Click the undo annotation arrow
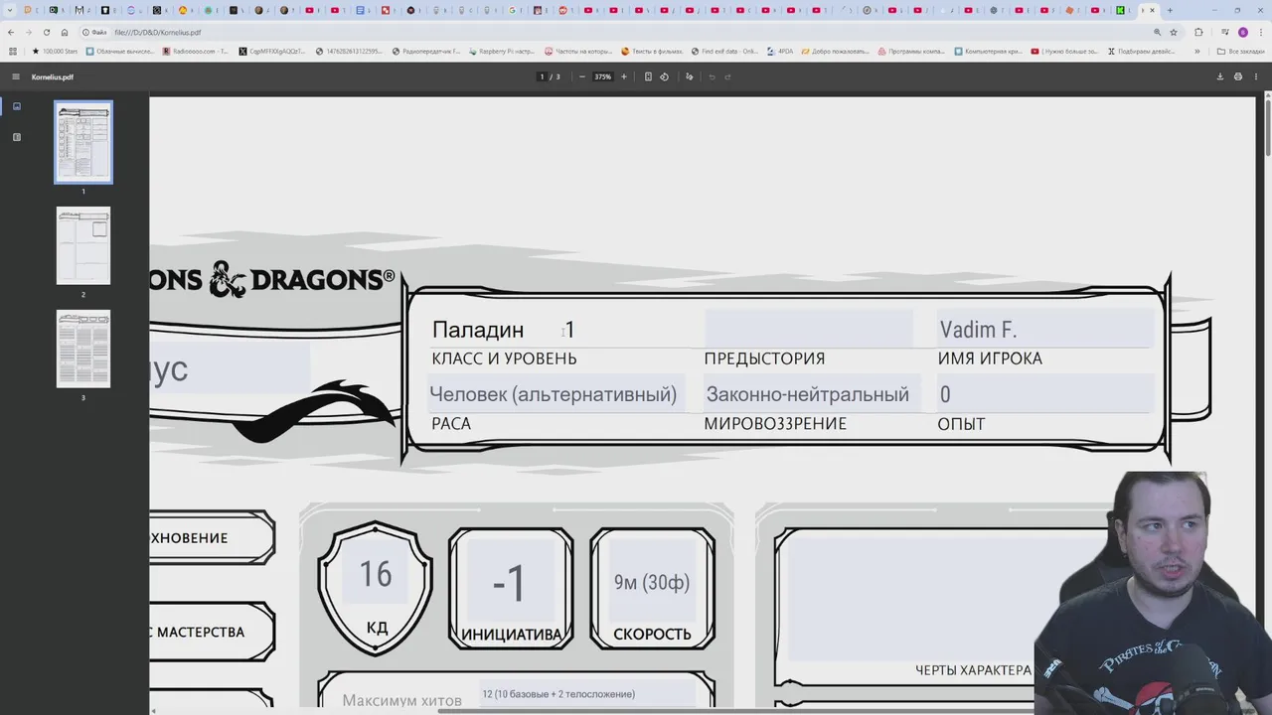This screenshot has height=715, width=1272. click(712, 76)
